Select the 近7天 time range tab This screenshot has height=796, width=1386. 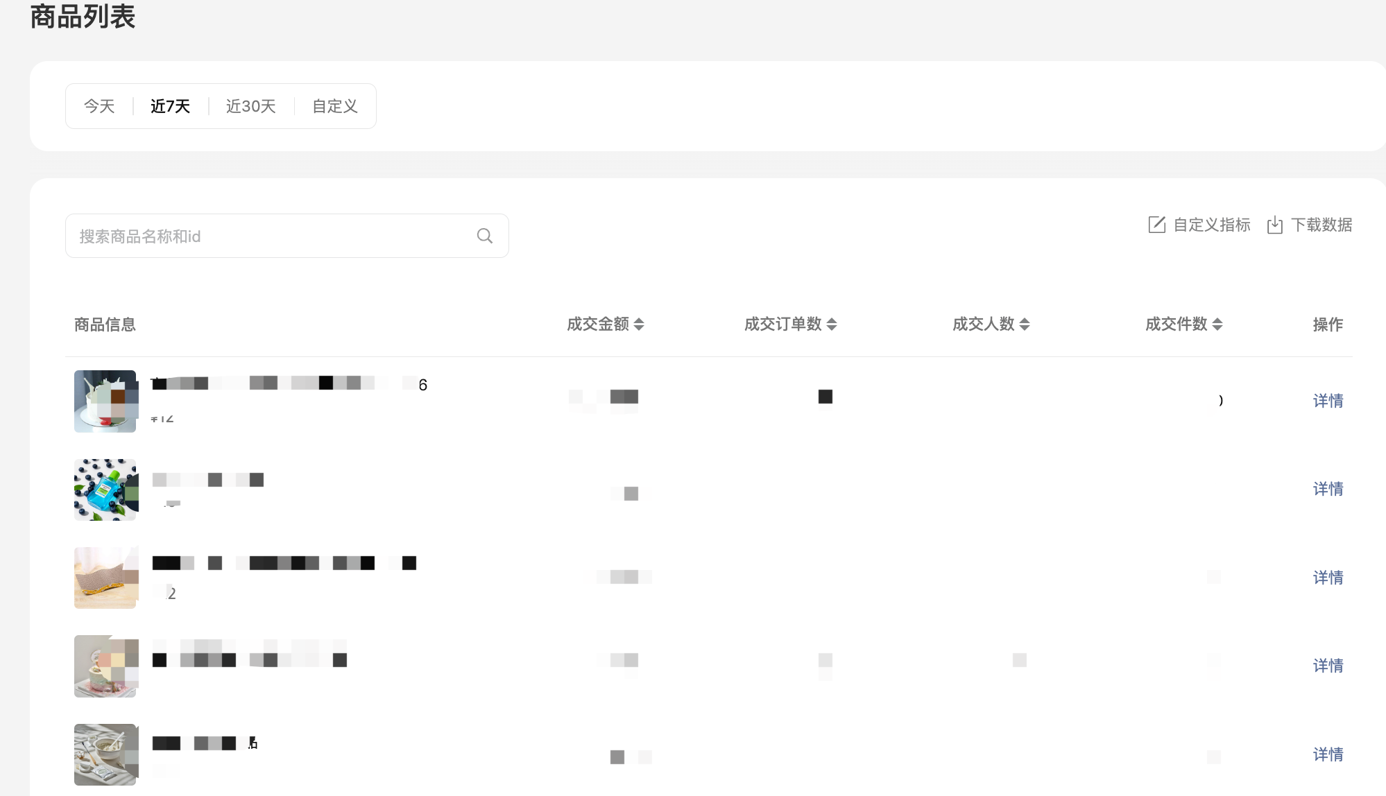pyautogui.click(x=170, y=106)
